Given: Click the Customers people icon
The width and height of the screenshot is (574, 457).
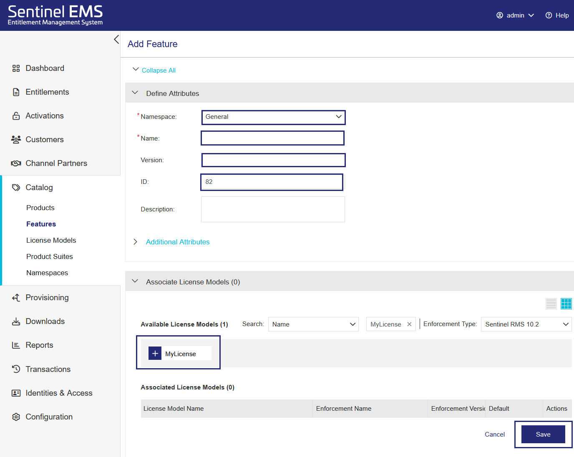Looking at the screenshot, I should (16, 139).
